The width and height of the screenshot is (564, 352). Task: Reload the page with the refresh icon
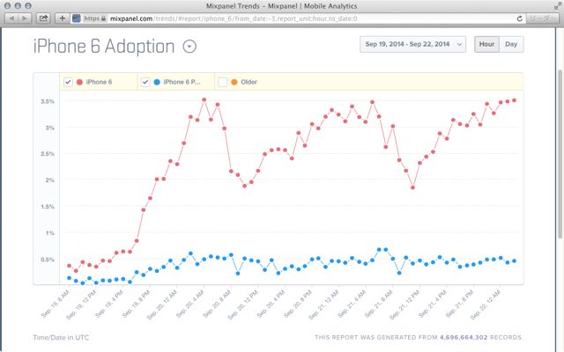519,18
